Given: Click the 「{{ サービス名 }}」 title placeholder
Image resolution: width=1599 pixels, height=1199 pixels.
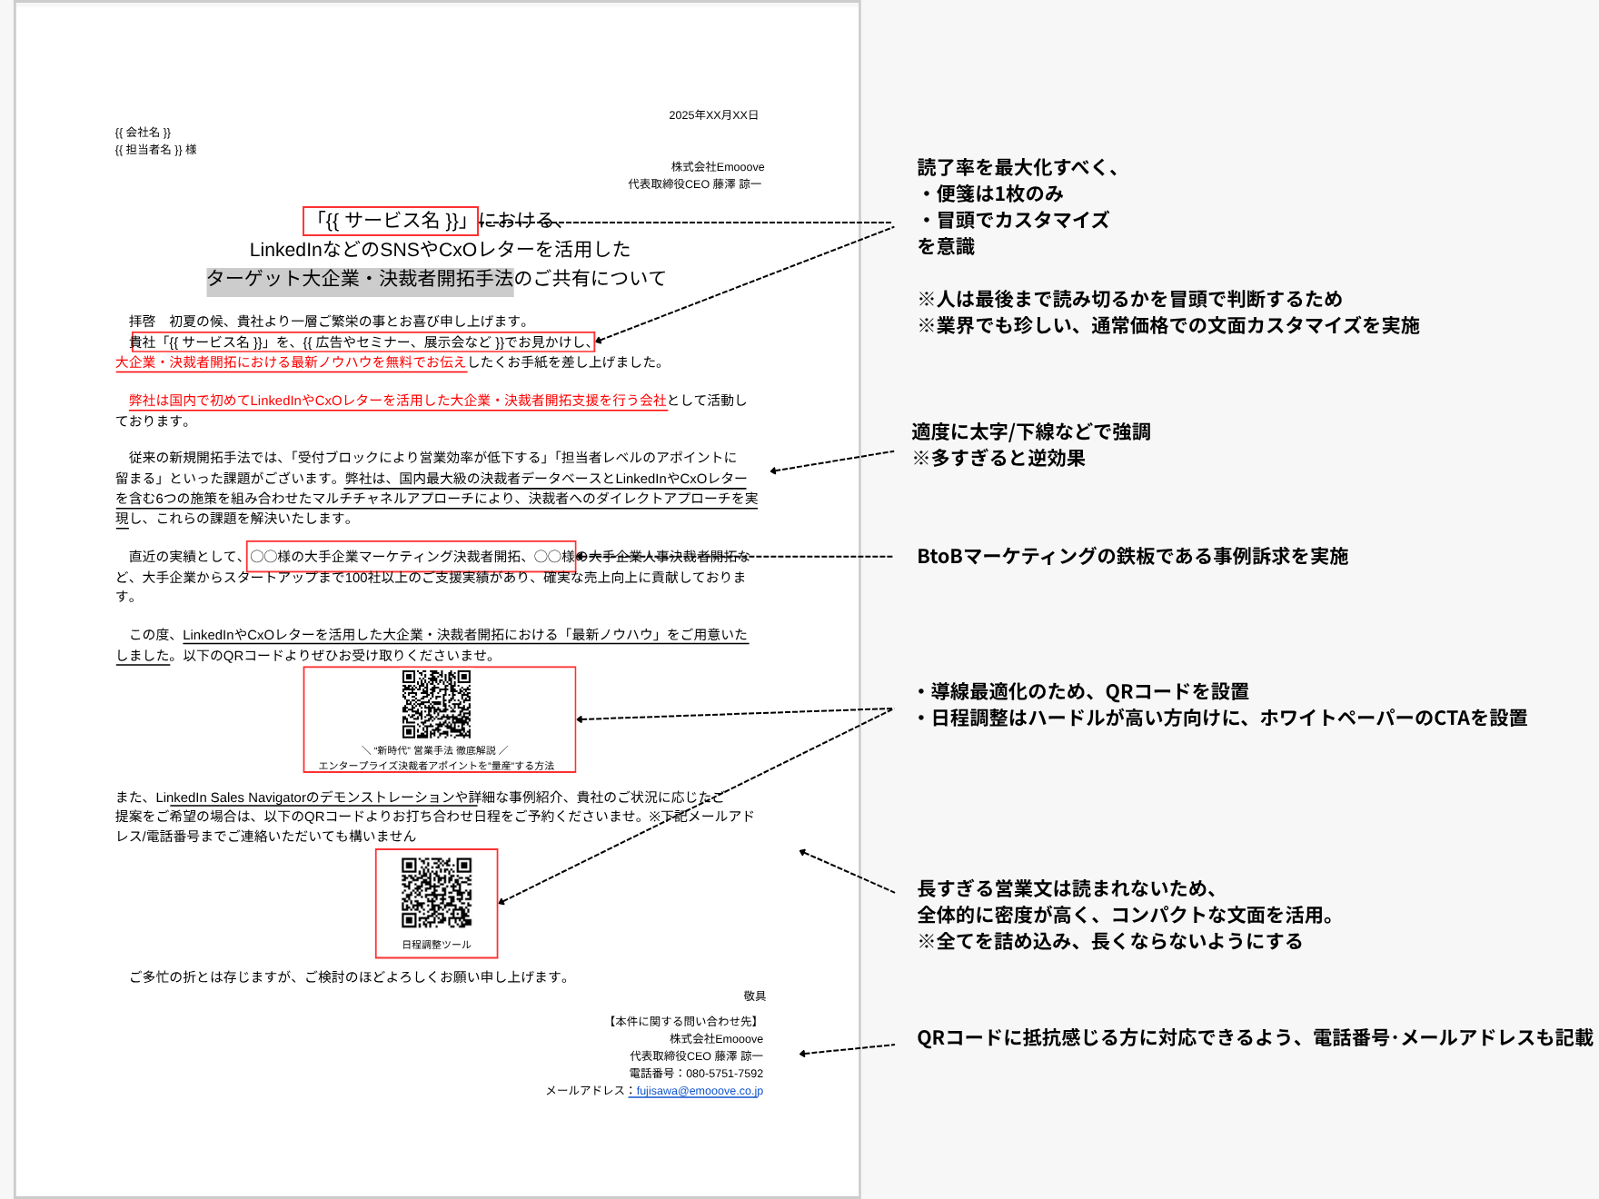Looking at the screenshot, I should 391,221.
